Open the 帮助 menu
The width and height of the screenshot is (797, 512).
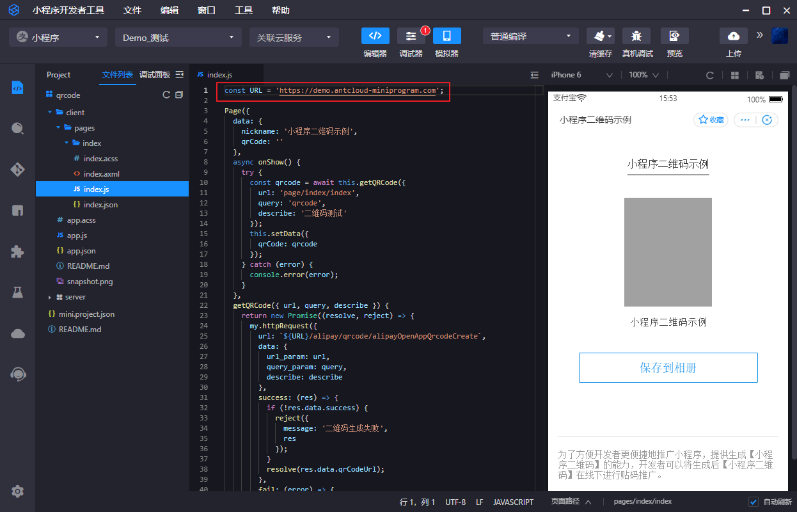pos(281,10)
